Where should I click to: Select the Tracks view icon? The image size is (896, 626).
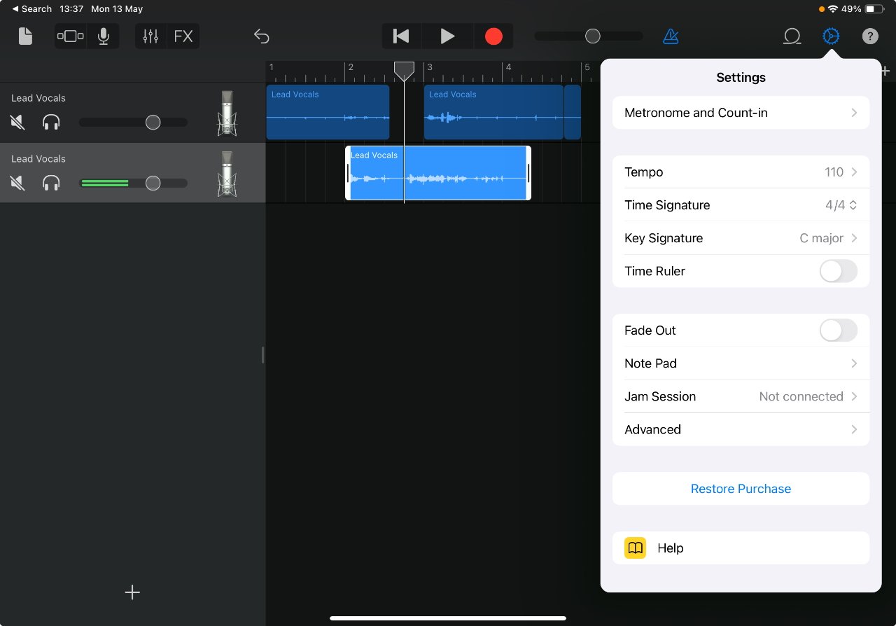[x=70, y=36]
